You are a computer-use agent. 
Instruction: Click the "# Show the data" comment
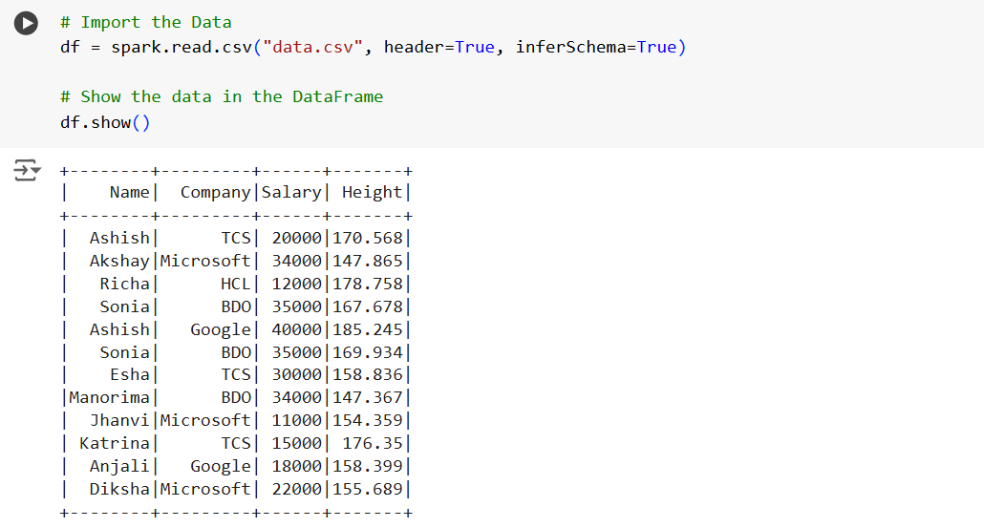point(221,96)
